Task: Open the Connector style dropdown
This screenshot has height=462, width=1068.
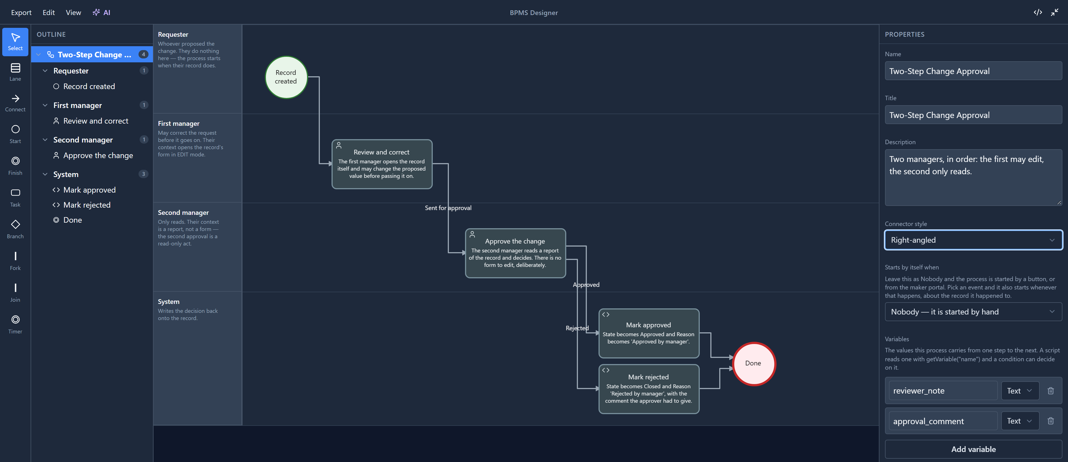Action: tap(973, 240)
